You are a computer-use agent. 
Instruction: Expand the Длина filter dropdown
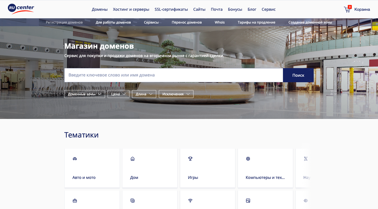144,94
